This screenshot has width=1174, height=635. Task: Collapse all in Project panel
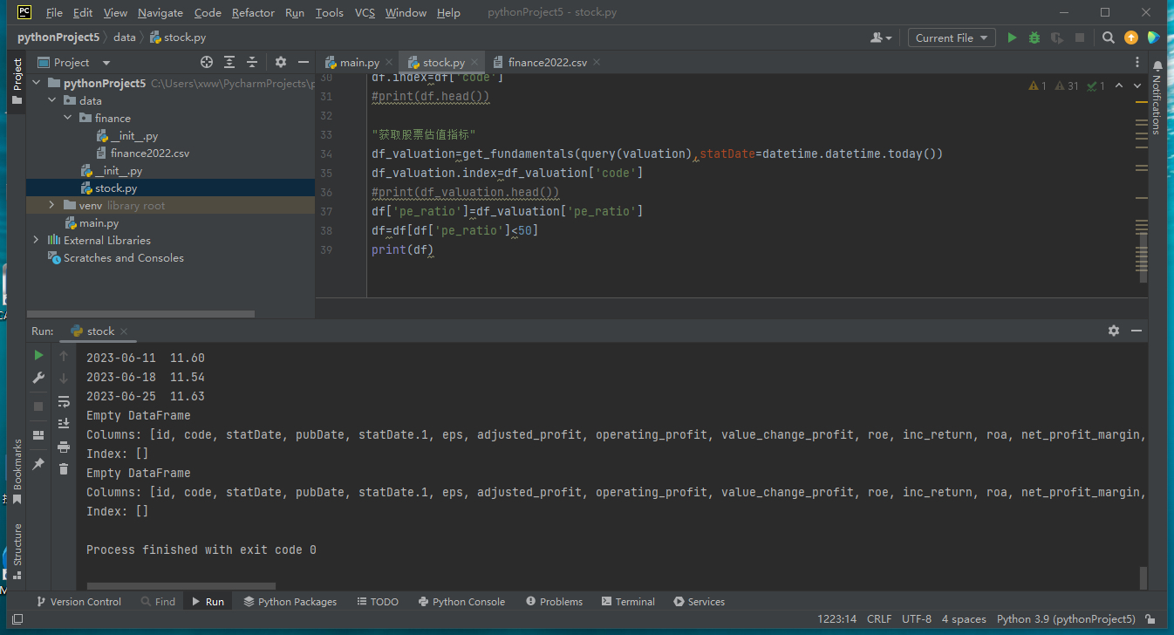[252, 62]
